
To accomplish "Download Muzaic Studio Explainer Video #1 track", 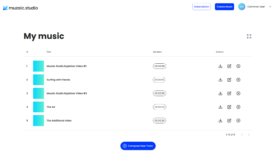I will click(x=220, y=66).
